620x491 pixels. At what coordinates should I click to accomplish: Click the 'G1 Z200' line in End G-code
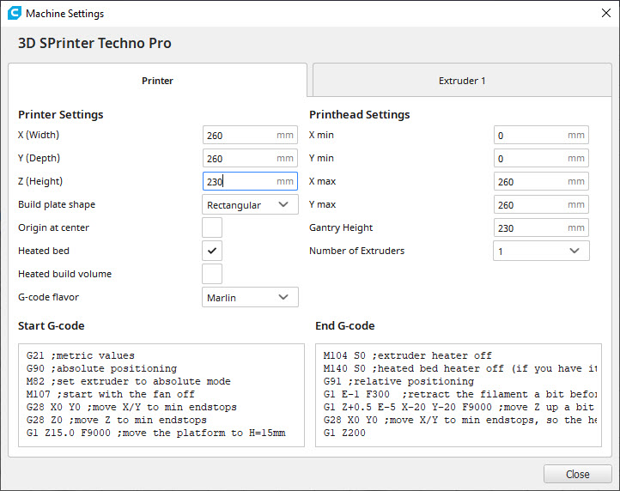(344, 433)
